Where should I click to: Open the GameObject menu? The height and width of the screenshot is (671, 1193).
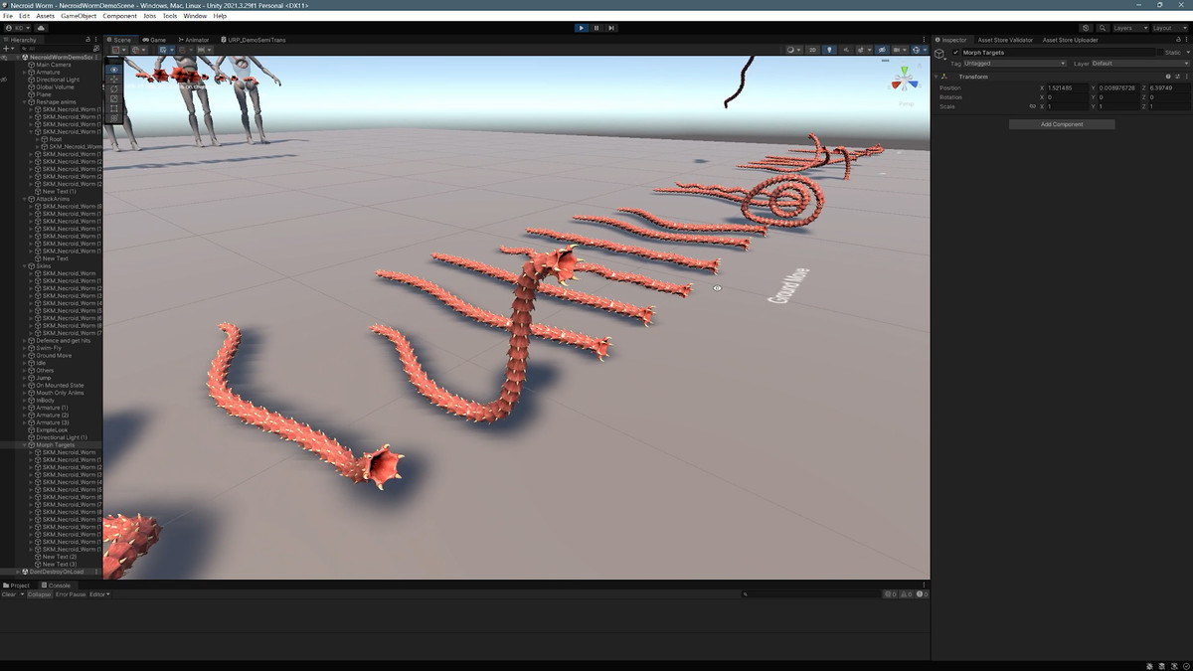pyautogui.click(x=78, y=16)
